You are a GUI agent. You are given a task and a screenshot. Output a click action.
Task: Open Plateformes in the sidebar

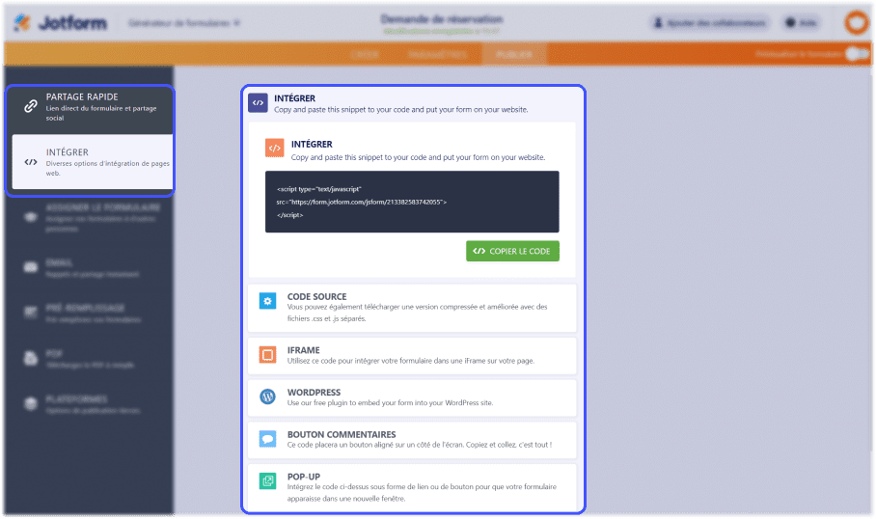click(x=90, y=404)
